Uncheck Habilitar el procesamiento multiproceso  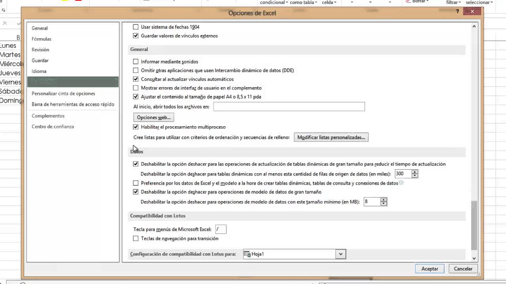tap(136, 127)
